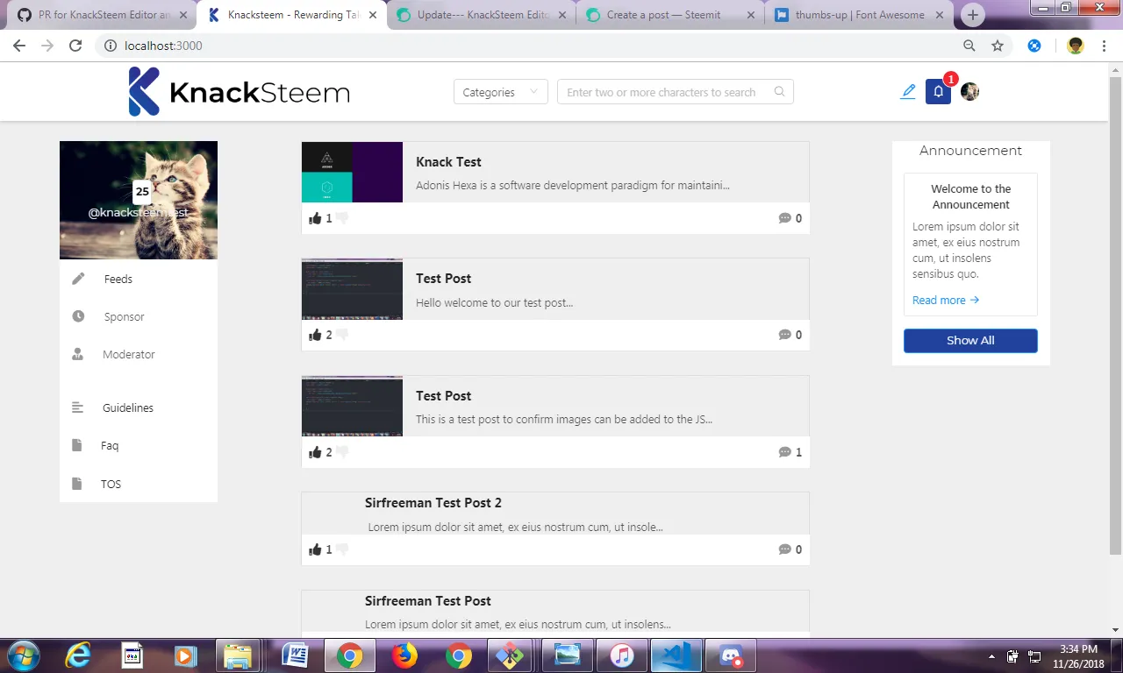Click the KnackSteem logo
The width and height of the screenshot is (1123, 673).
click(x=240, y=92)
